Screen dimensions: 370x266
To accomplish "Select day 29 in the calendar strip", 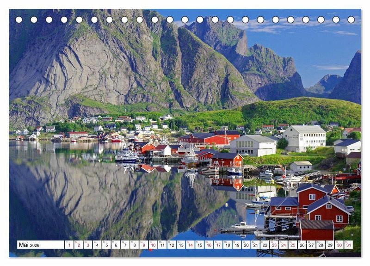I will [330, 245].
